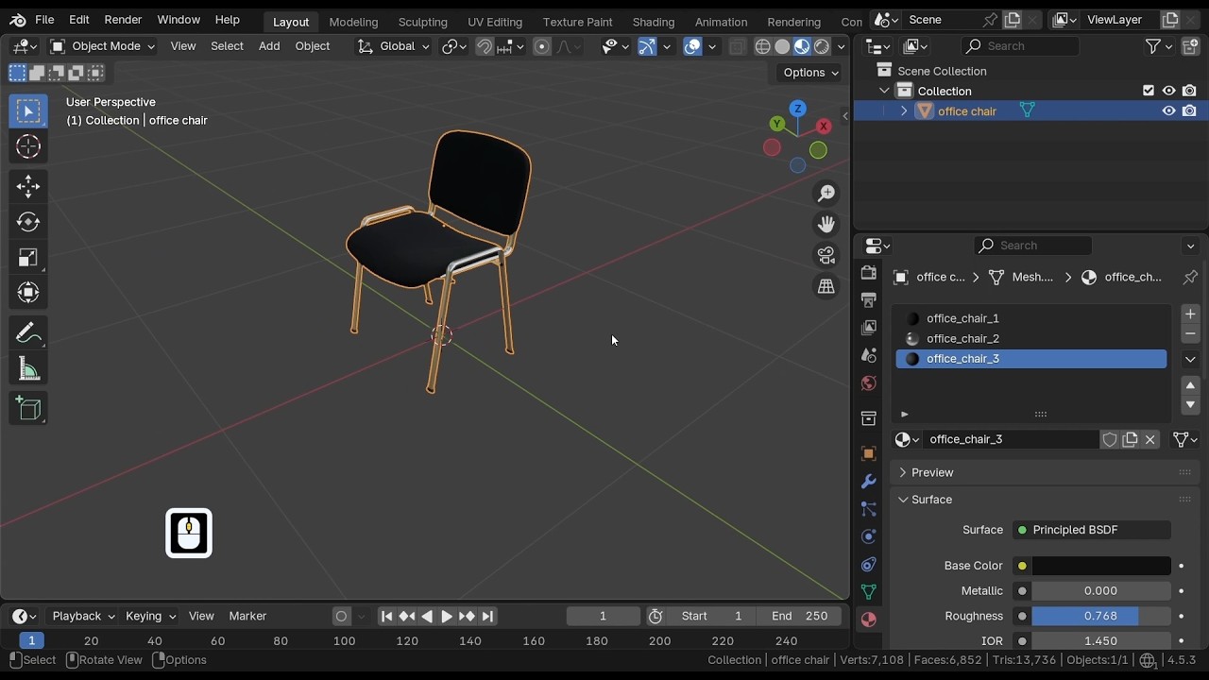Adjust the Roughness slider
Screen dimensions: 1209x680
(1101, 616)
